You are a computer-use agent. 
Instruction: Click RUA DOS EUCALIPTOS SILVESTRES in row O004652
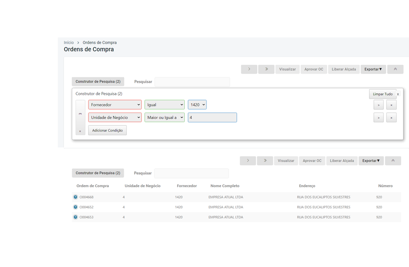point(323,207)
